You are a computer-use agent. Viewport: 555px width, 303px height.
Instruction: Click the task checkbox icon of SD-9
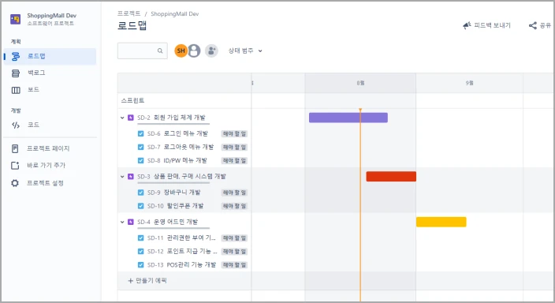141,193
